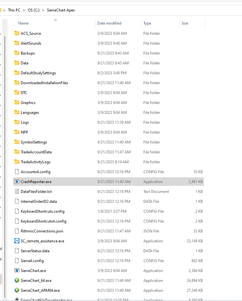
Task: Click the InternalOrderID2.data file icon
Action: coord(17,202)
